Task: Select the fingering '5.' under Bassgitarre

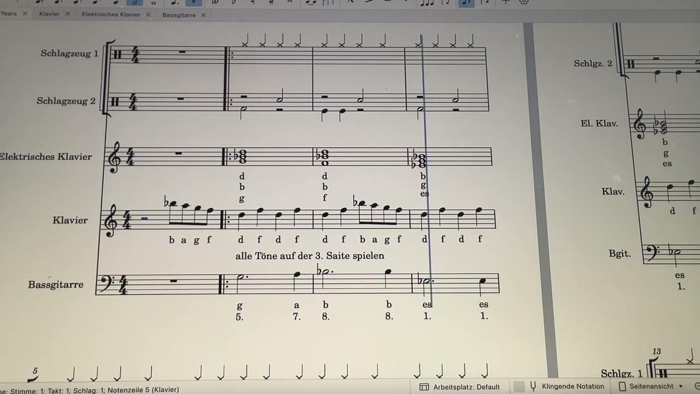Action: pos(240,317)
